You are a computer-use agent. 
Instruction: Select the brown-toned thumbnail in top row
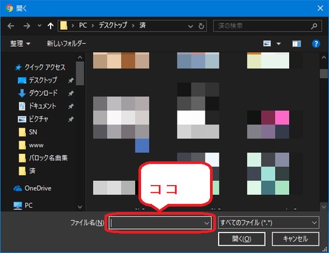[121, 61]
